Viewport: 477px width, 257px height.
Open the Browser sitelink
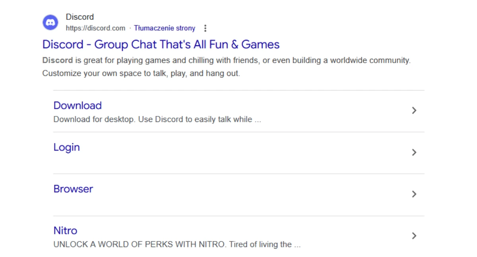tap(73, 189)
